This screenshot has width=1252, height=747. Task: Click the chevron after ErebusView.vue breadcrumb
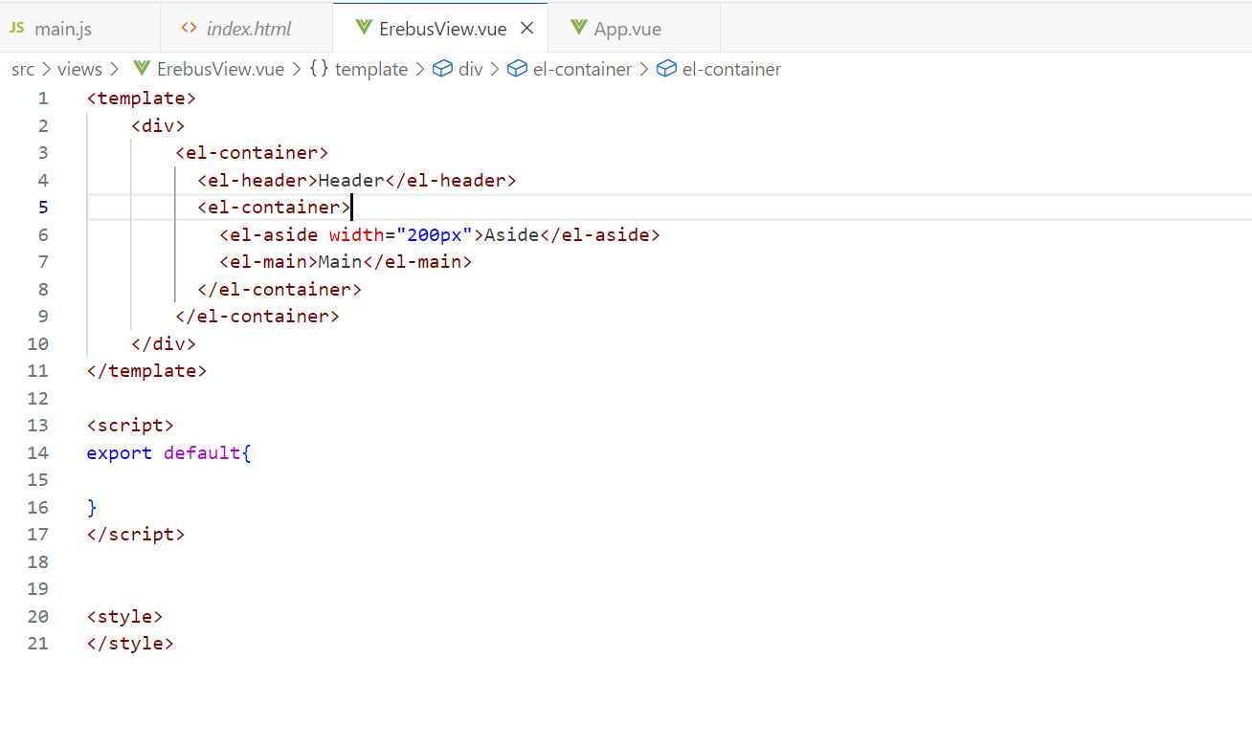(x=296, y=70)
